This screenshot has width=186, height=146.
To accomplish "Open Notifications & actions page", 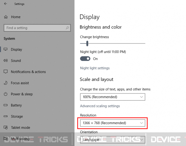I will pyautogui.click(x=28, y=72).
